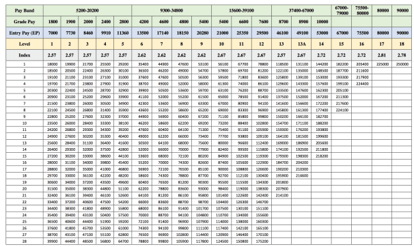
Task: Click the '250000' cell under level 18
Action: click(x=402, y=64)
